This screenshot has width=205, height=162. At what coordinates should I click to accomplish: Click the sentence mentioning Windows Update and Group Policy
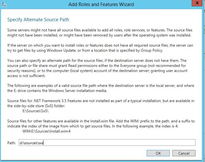[x=100, y=48]
